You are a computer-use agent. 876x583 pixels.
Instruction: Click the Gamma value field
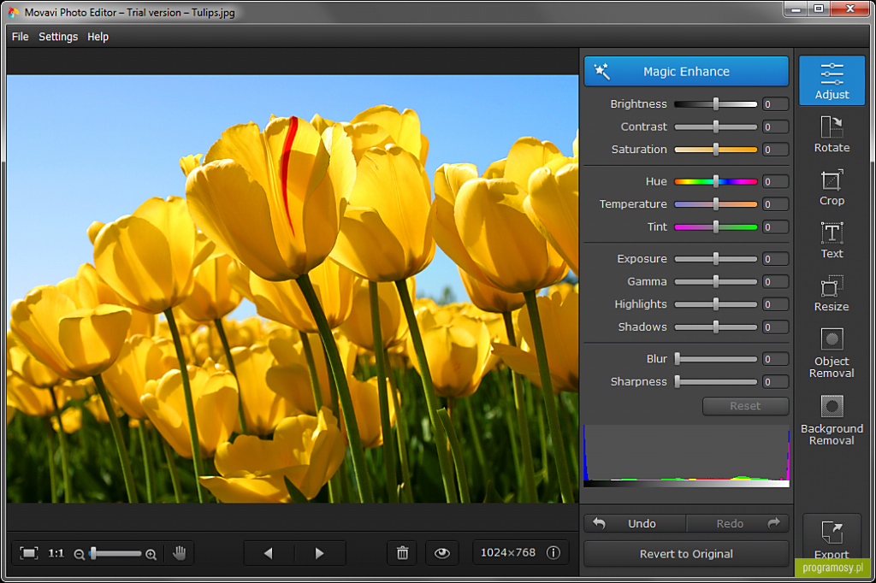(775, 281)
